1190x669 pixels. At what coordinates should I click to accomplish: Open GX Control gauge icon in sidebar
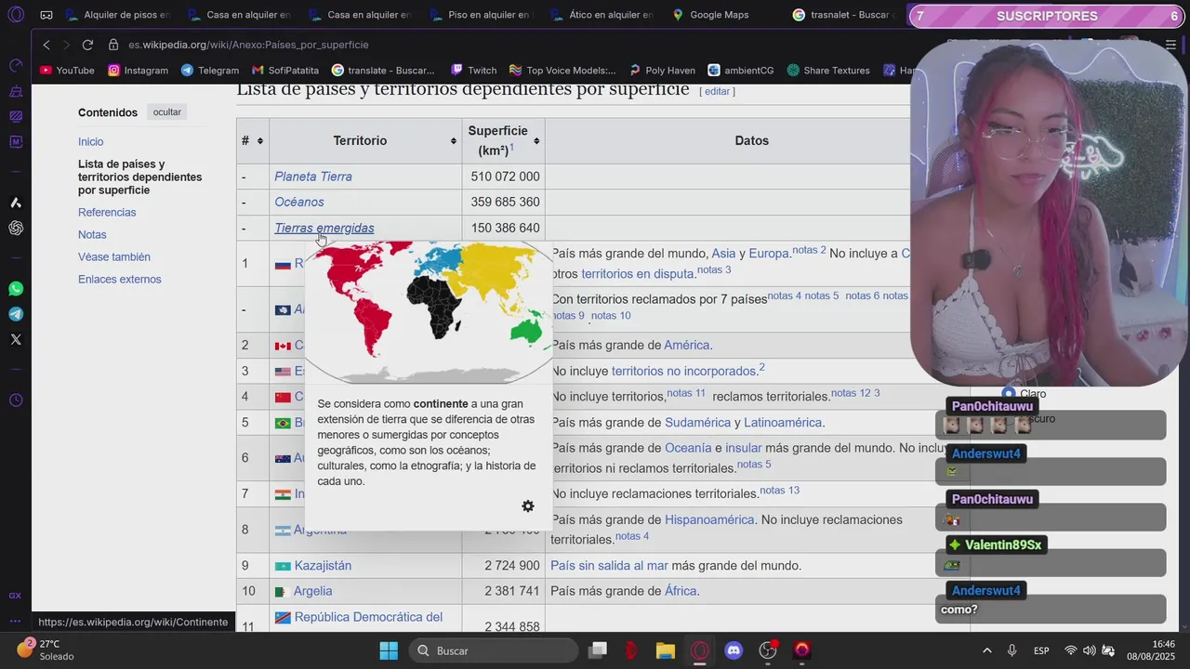click(16, 66)
